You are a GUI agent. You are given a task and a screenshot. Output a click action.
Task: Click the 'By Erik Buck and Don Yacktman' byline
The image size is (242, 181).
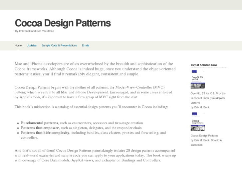click(35, 31)
